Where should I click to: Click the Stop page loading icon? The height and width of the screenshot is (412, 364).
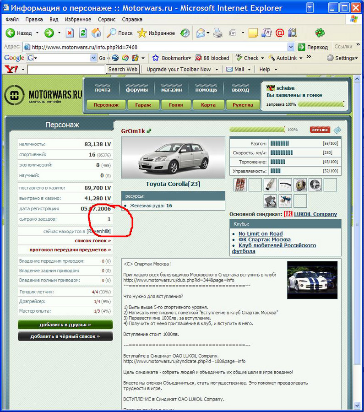(70, 33)
